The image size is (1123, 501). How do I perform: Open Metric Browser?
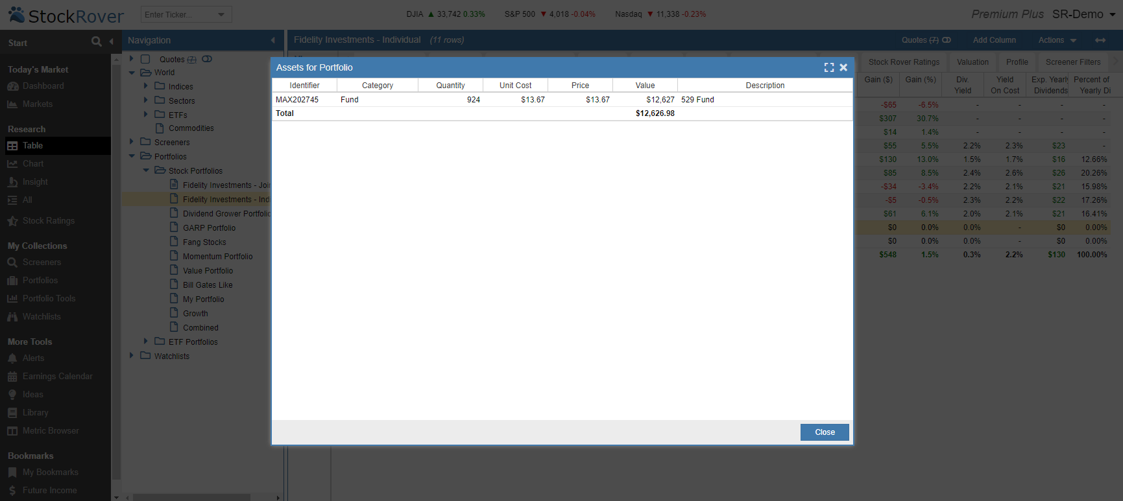pyautogui.click(x=51, y=430)
